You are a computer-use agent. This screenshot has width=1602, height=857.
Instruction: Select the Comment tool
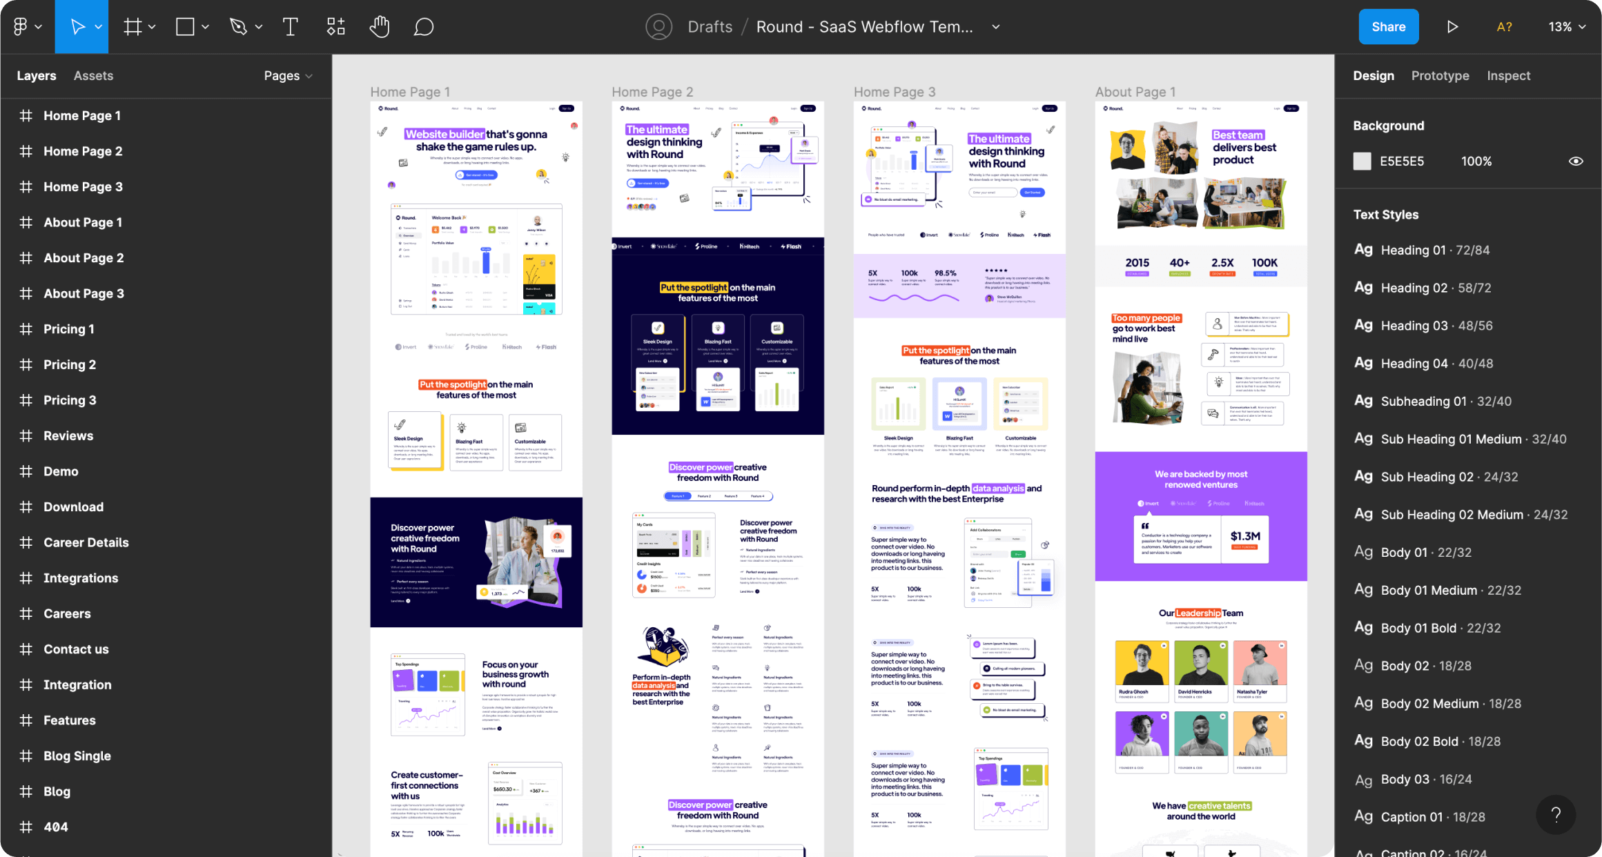coord(423,27)
